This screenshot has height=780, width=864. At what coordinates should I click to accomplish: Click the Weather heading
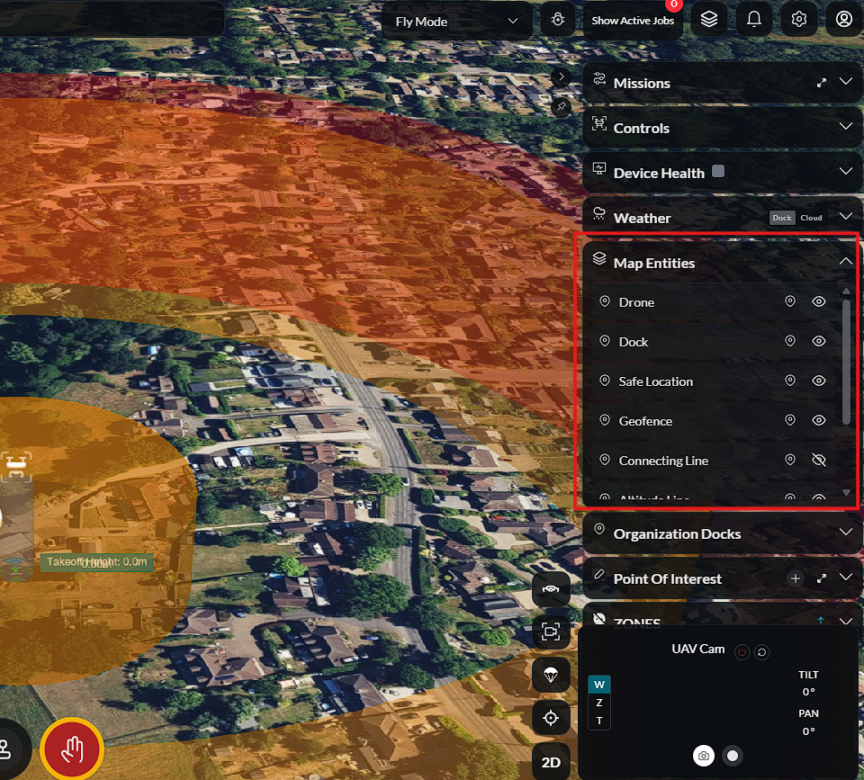[x=642, y=219]
